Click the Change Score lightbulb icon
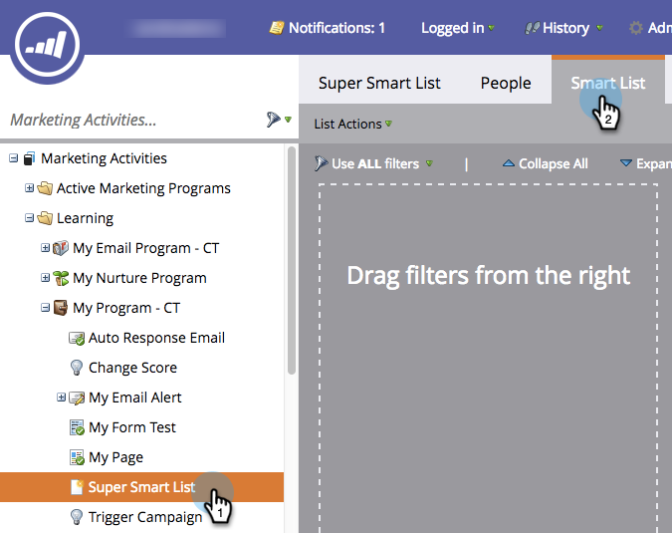The width and height of the screenshot is (672, 533). [77, 368]
